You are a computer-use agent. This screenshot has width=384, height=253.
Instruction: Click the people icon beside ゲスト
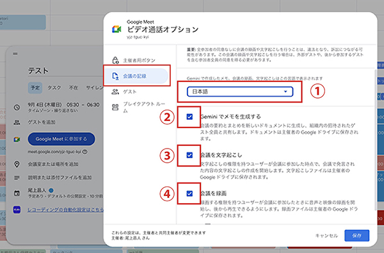point(115,92)
